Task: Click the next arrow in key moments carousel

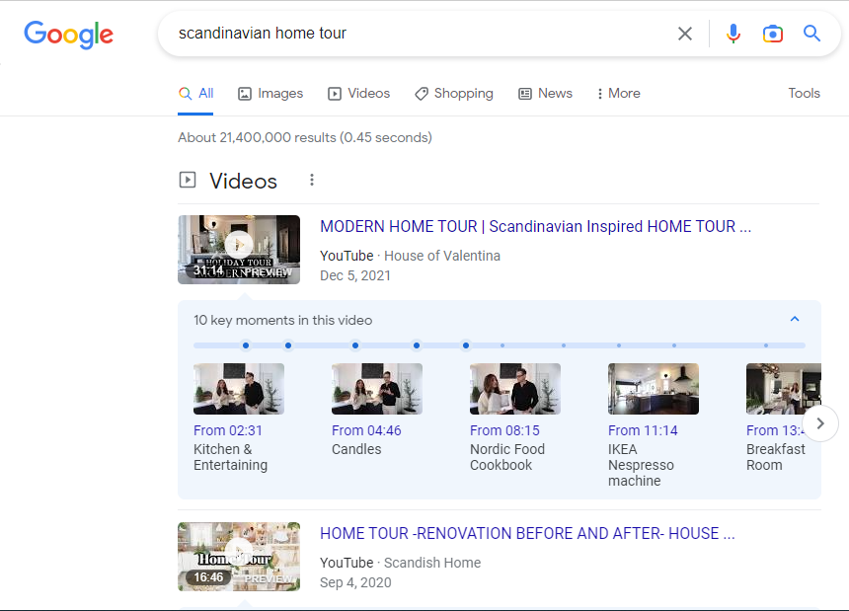Action: [x=820, y=423]
